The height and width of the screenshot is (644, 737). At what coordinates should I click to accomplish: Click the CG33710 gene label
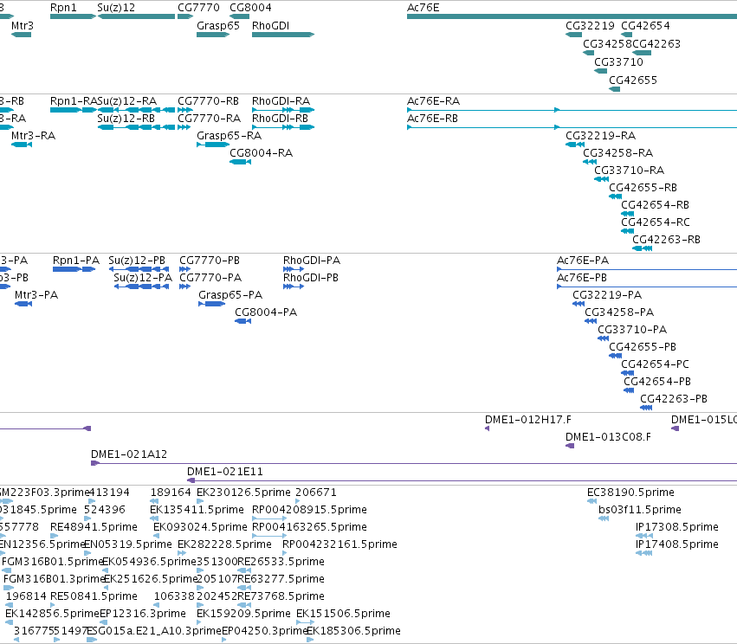618,62
